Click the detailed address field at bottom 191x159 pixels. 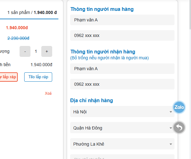(122, 157)
